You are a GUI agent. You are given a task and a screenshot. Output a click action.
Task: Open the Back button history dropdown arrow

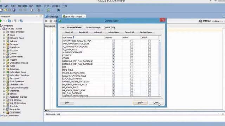[x=35, y=10]
